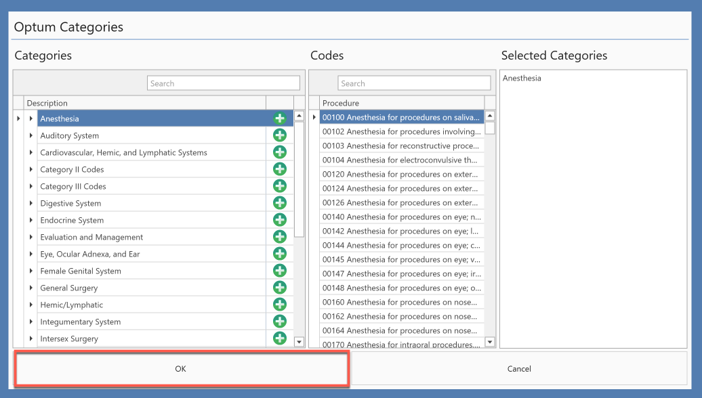Add Category III Codes with plus icon
Screen dimensions: 702x398
[280, 186]
